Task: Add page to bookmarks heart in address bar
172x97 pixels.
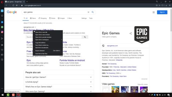Action: click(x=162, y=5)
